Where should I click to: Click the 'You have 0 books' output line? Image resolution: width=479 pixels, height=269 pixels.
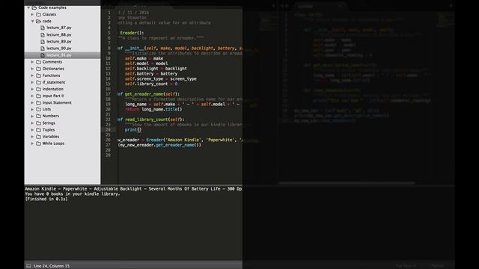coord(73,194)
